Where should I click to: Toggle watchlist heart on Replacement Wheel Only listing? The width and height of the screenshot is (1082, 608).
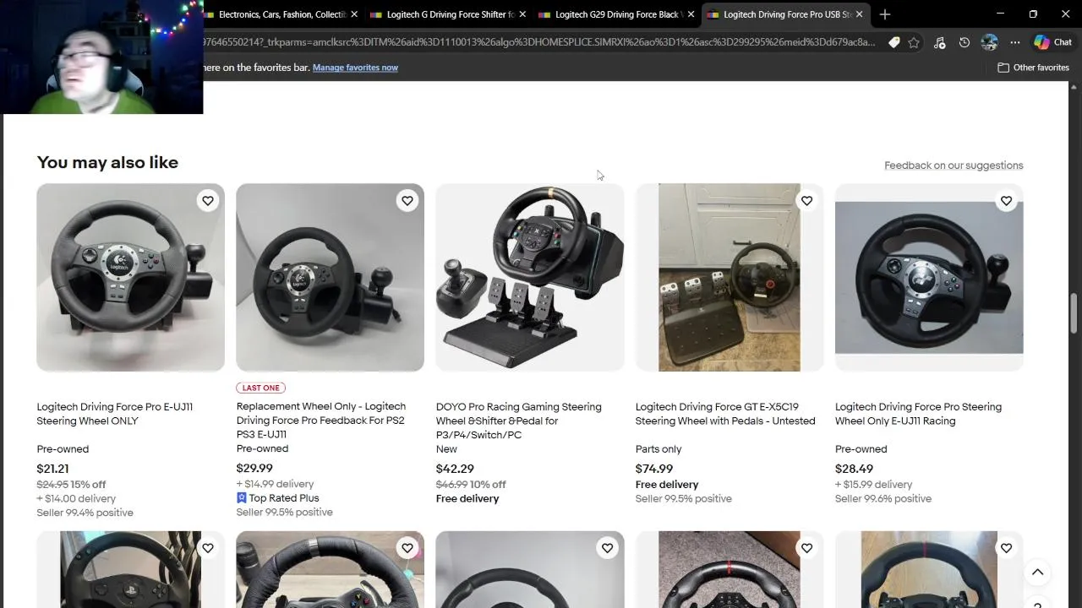click(407, 201)
